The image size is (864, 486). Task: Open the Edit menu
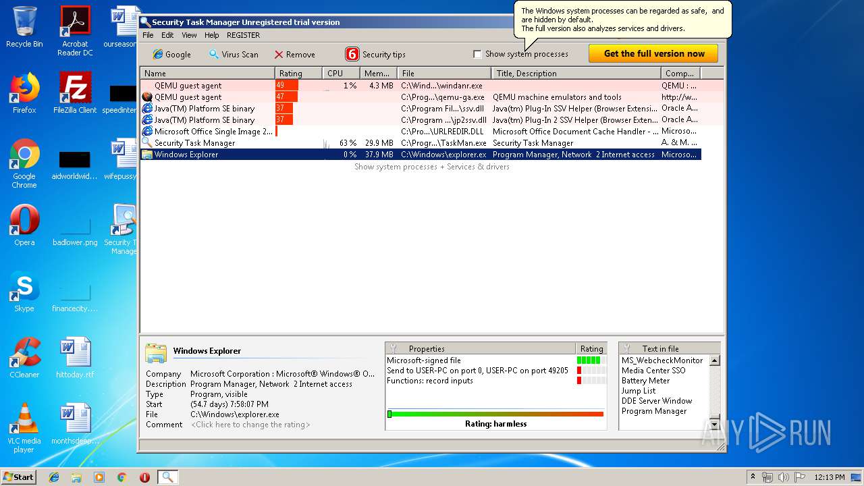[x=167, y=35]
